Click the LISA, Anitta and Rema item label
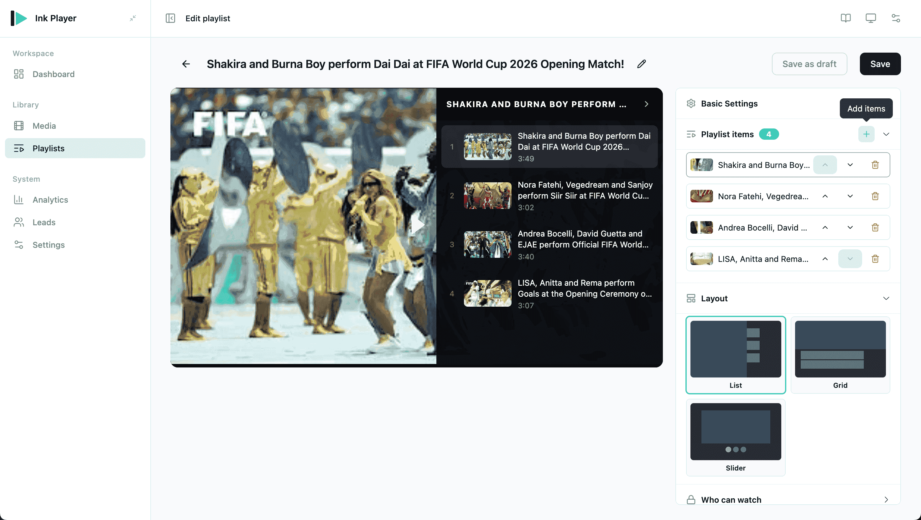The height and width of the screenshot is (520, 921). 763,259
